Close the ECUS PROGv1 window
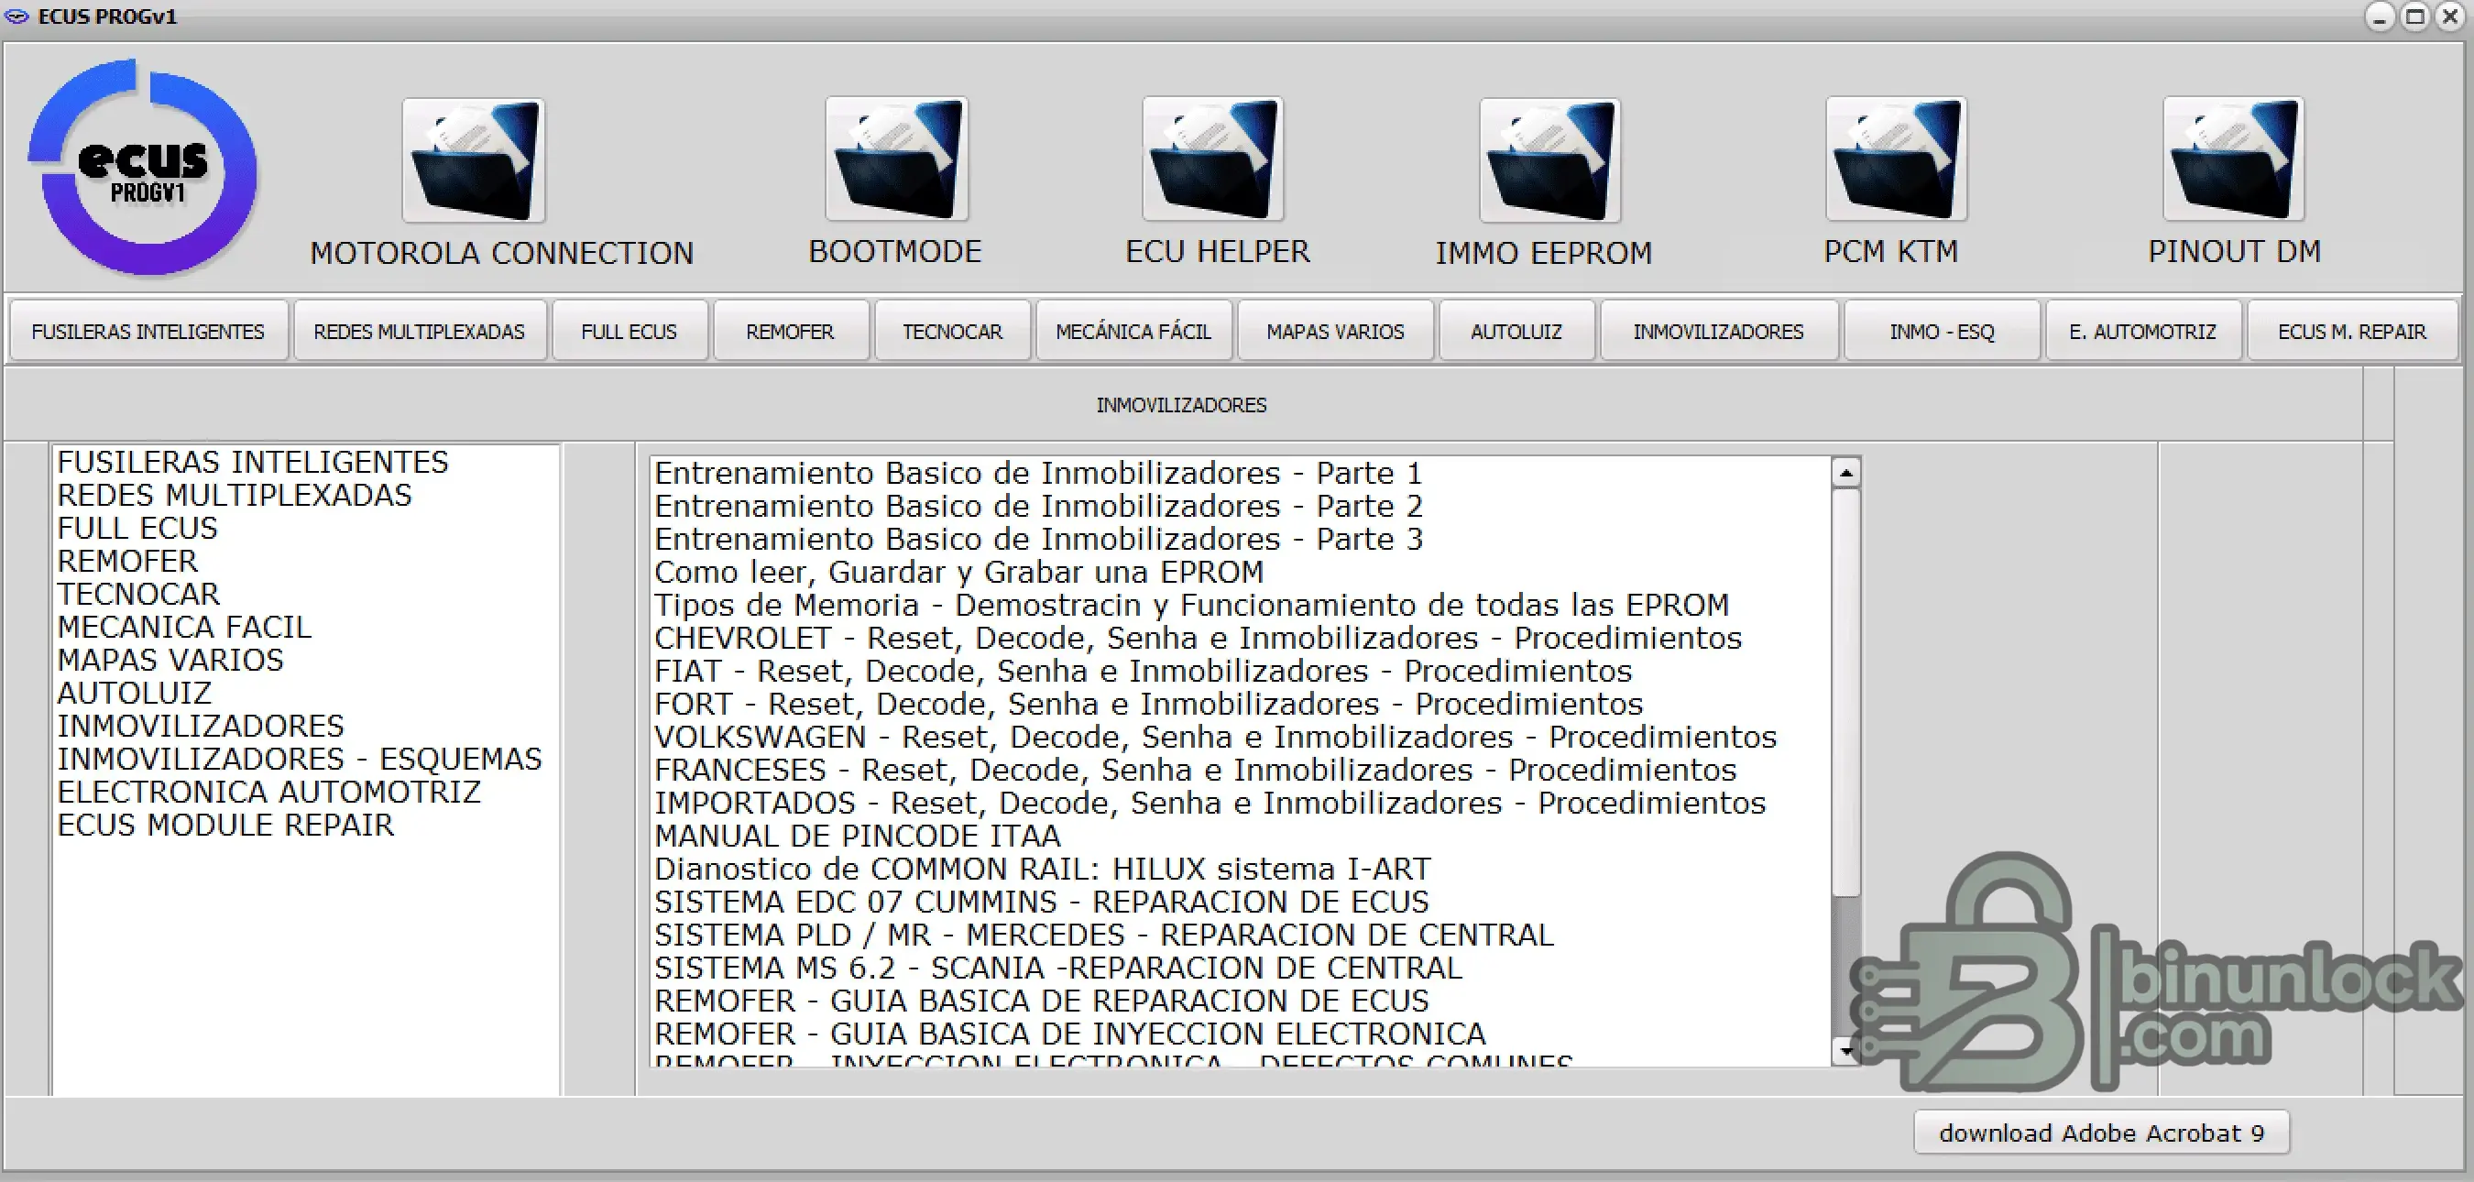The width and height of the screenshot is (2474, 1182). (x=2451, y=16)
